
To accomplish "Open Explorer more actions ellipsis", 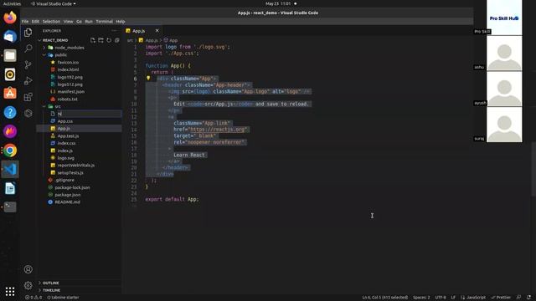I will tap(114, 31).
